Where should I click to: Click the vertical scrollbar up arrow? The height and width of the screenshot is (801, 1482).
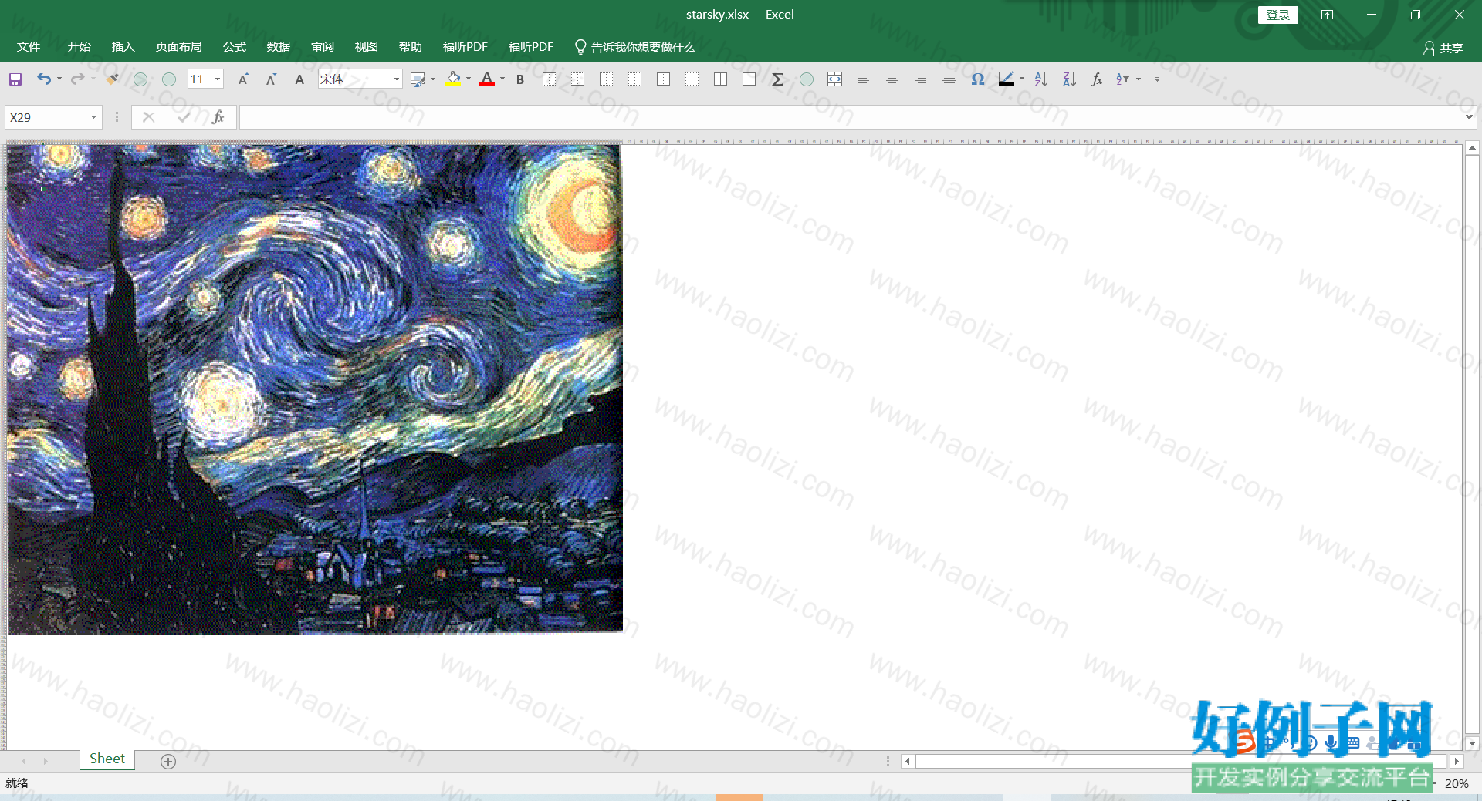coord(1472,148)
